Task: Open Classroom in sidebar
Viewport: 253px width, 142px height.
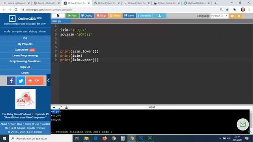Action: click(25, 50)
